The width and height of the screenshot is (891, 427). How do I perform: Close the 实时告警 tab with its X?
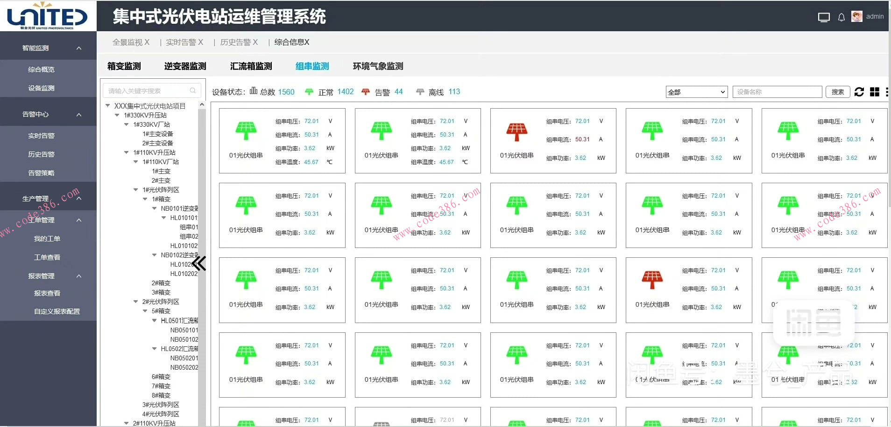(200, 42)
